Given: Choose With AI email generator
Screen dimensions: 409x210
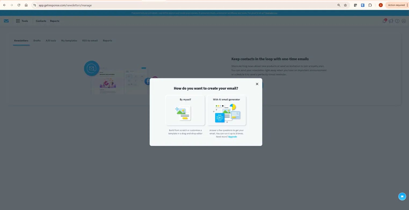Looking at the screenshot, I should [x=226, y=111].
